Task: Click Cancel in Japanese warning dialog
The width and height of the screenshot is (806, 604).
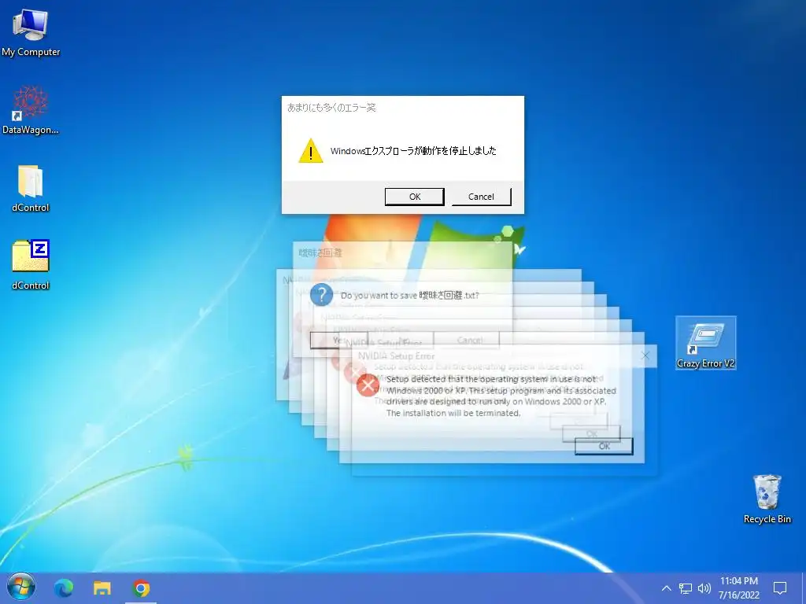Action: click(481, 197)
